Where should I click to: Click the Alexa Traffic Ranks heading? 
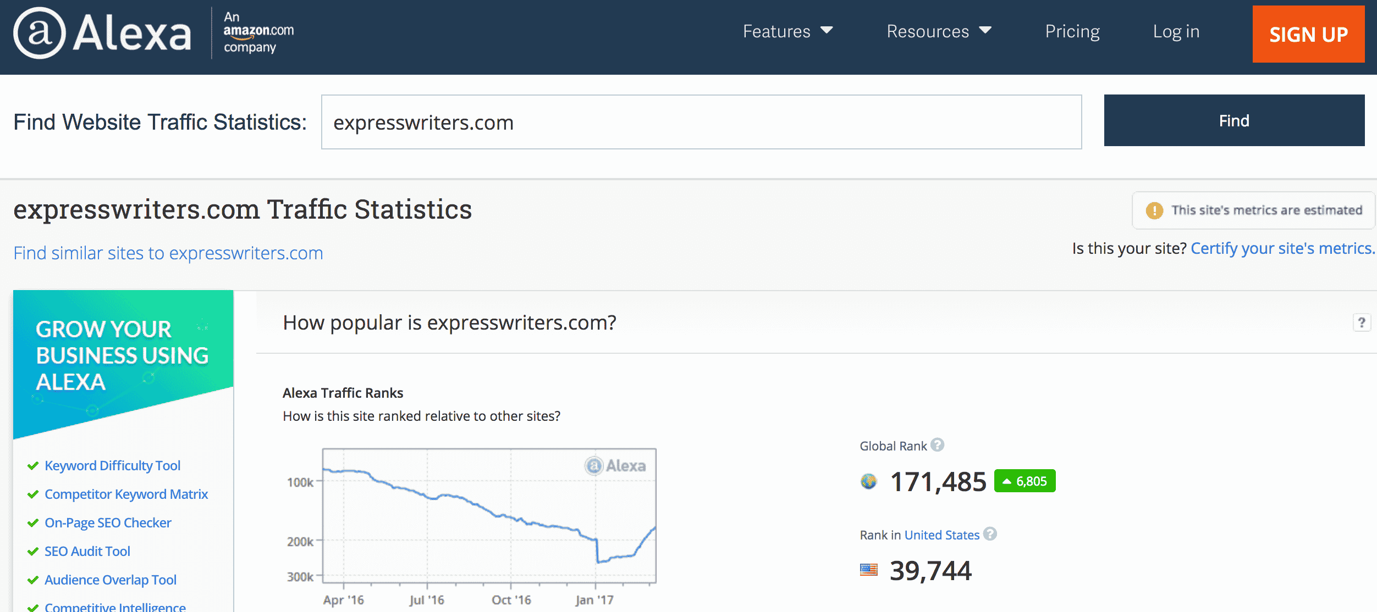tap(343, 393)
